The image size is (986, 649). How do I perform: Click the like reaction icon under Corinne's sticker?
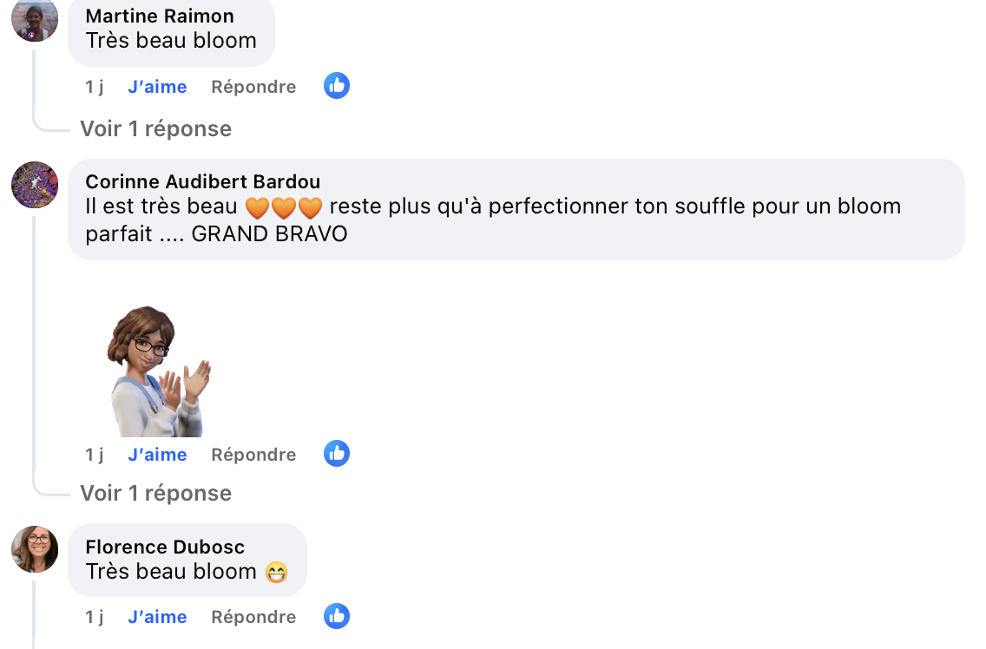point(337,454)
